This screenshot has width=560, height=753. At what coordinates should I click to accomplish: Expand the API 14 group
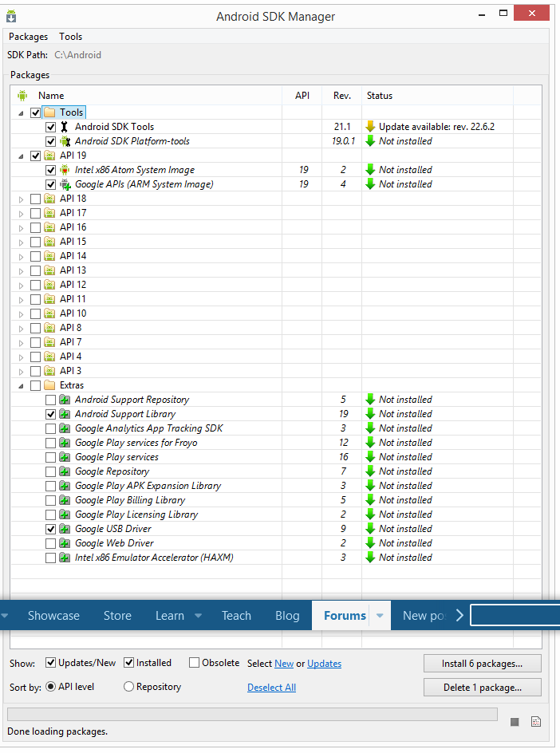coord(21,257)
